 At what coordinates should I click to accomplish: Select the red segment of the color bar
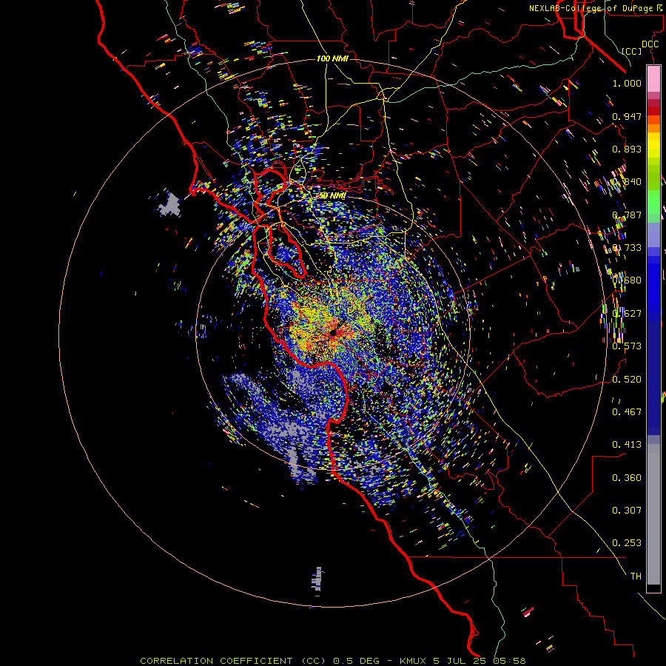pos(653,110)
